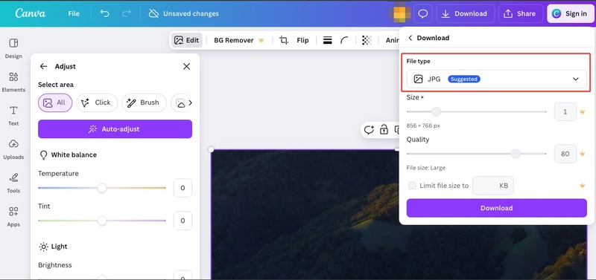Open the Apps sidebar panel
The height and width of the screenshot is (280, 596).
coord(13,217)
